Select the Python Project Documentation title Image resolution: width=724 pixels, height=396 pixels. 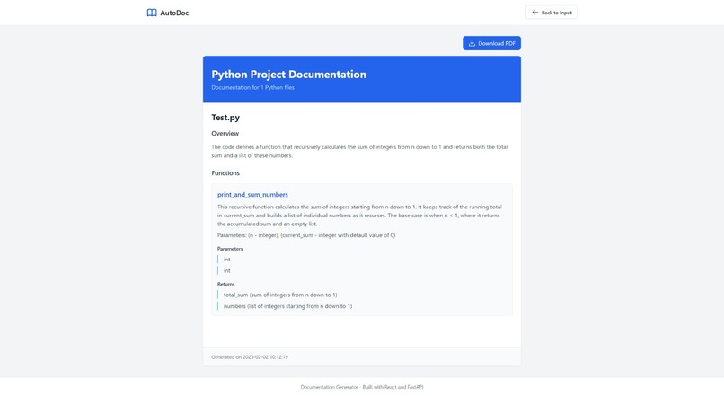tap(288, 75)
